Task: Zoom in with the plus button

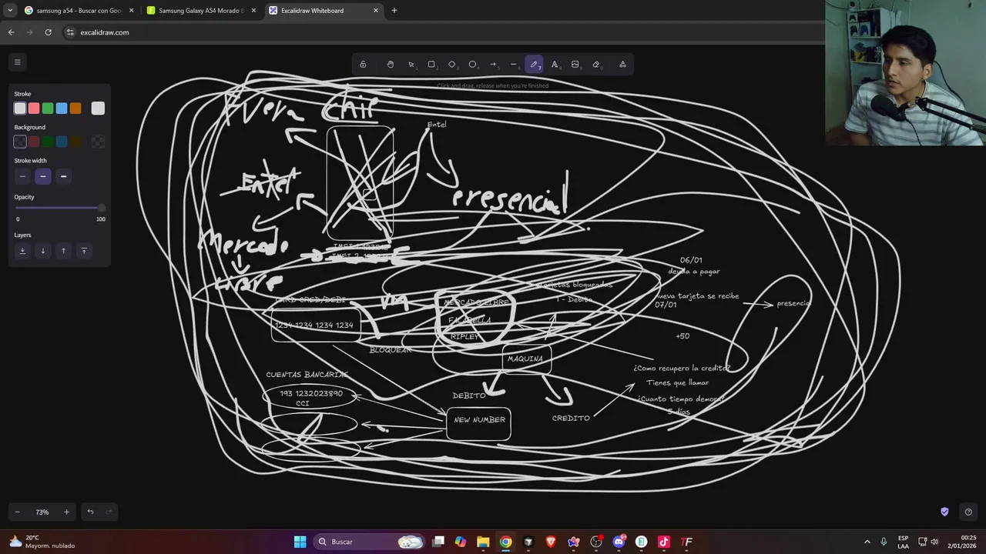Action: [66, 512]
